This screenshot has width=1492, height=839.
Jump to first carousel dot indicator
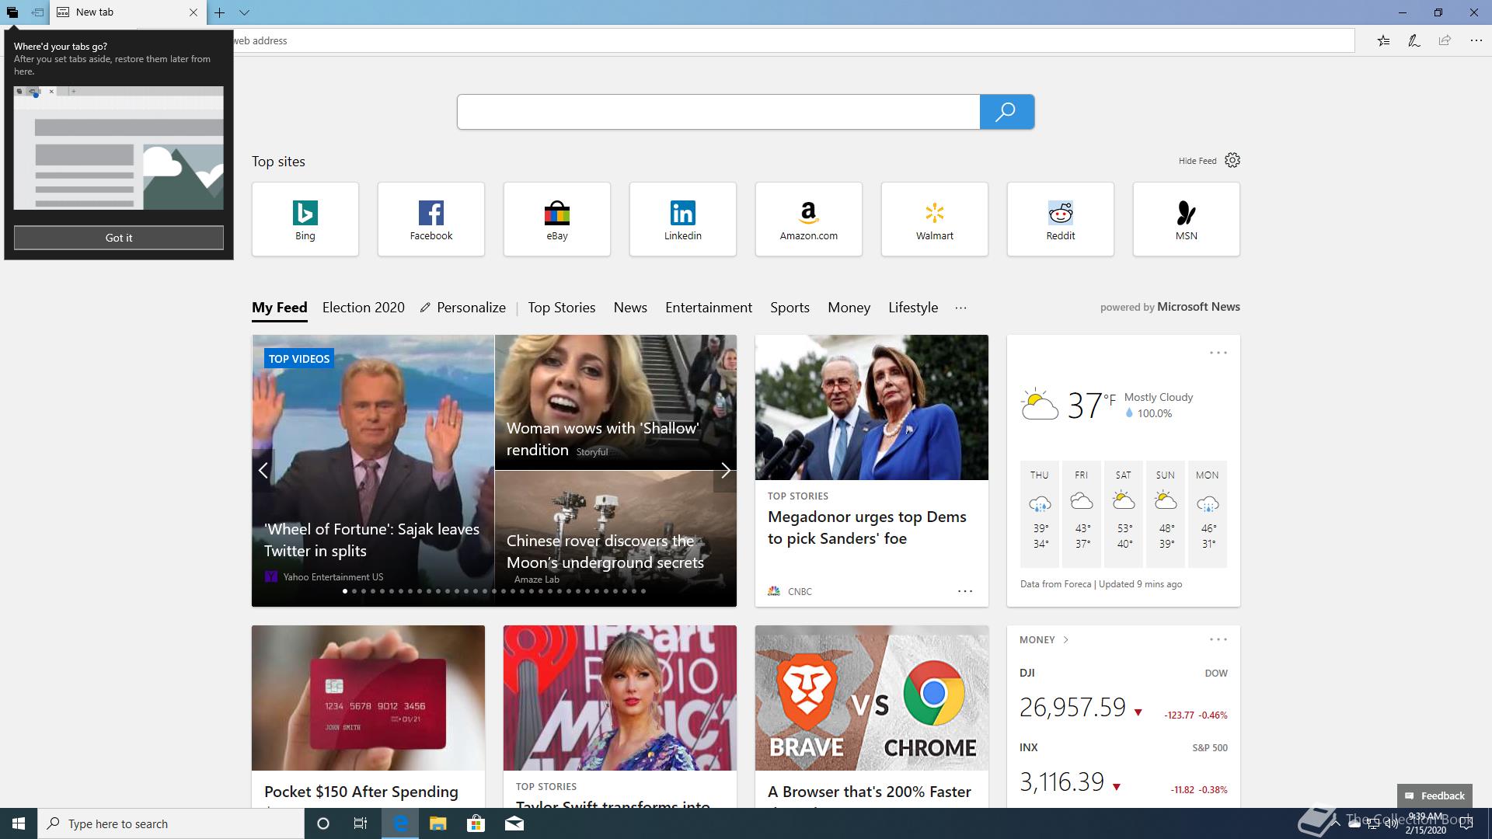click(345, 591)
